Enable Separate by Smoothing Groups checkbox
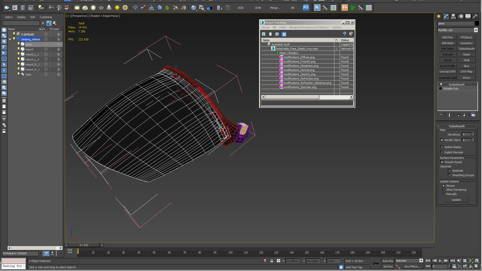 click(449, 175)
